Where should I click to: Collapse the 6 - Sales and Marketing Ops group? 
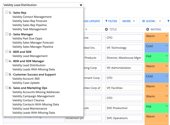tap(7, 87)
